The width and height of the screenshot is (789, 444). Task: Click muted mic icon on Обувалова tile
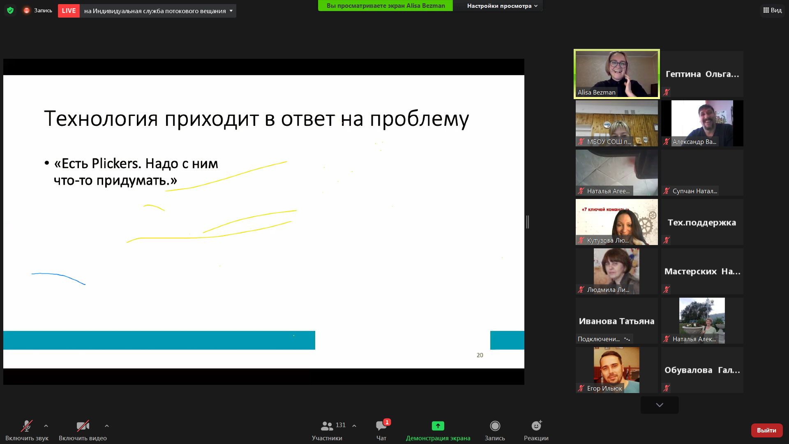[667, 388]
